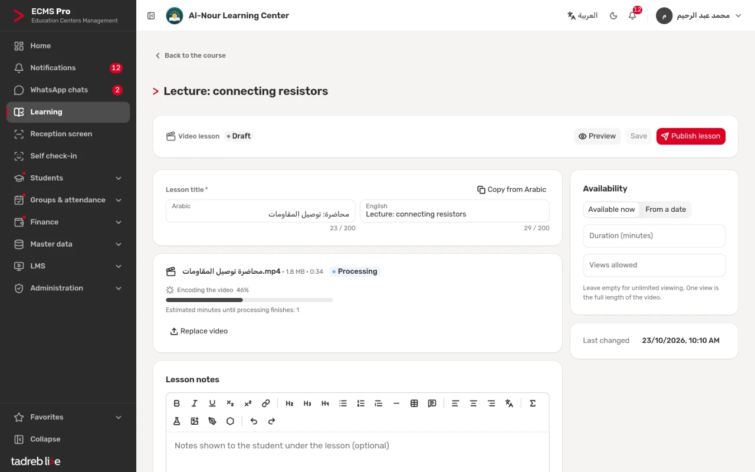Set Heading 3 style in notes

pyautogui.click(x=307, y=404)
